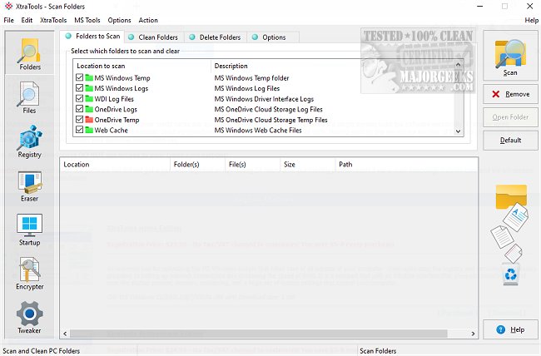The image size is (541, 356).
Task: Sort by the Path column header
Action: (406, 165)
